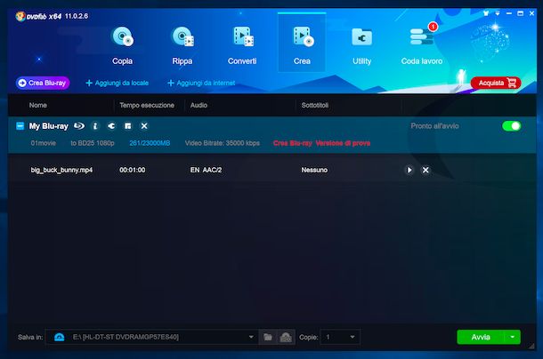Screen dimensions: 543x359
Task: Collapse the My Blu-ray task
Action: pos(20,126)
